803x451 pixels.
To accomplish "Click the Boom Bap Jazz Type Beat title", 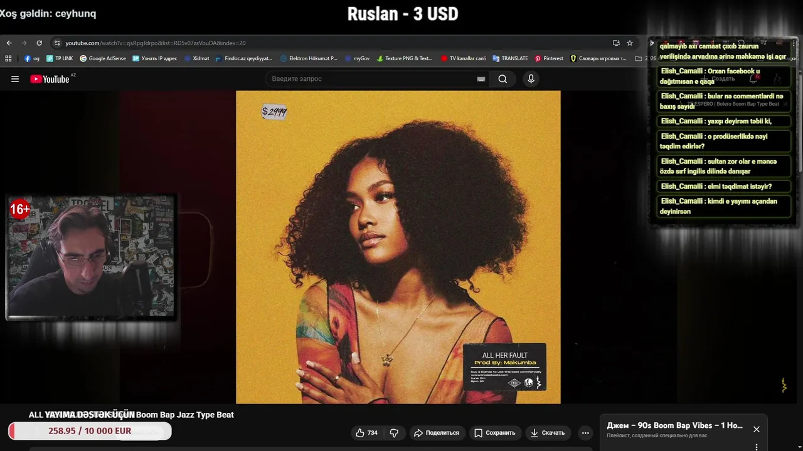I will point(185,415).
